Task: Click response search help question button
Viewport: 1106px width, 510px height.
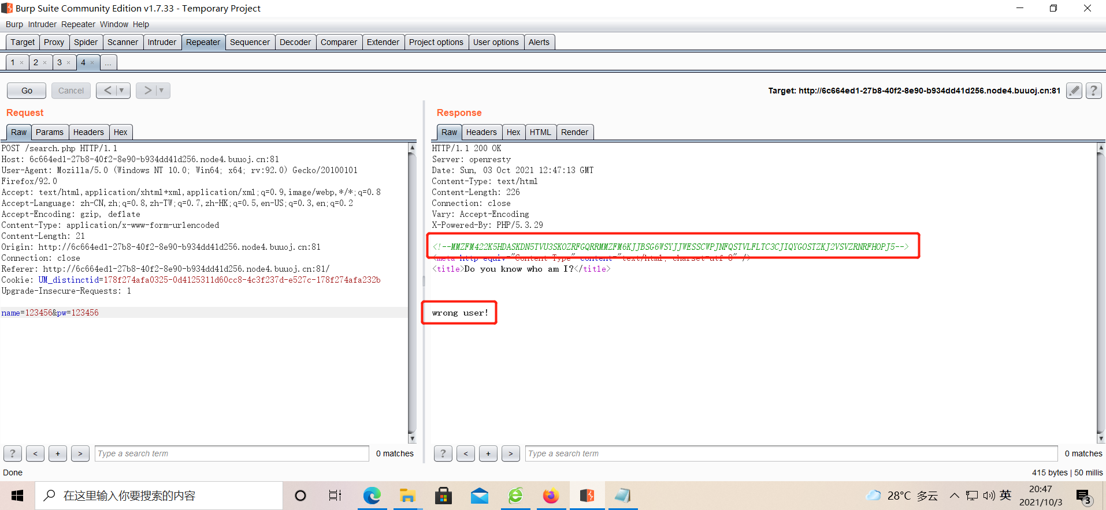Action: [443, 453]
